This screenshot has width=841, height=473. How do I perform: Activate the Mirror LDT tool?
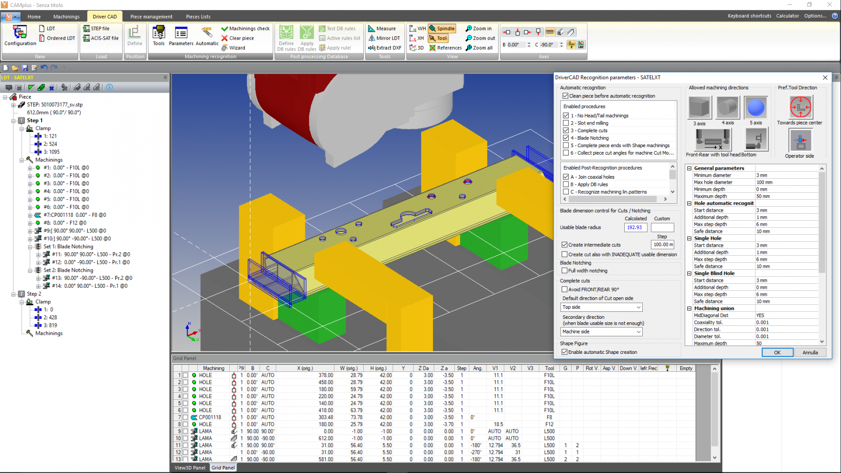point(384,38)
